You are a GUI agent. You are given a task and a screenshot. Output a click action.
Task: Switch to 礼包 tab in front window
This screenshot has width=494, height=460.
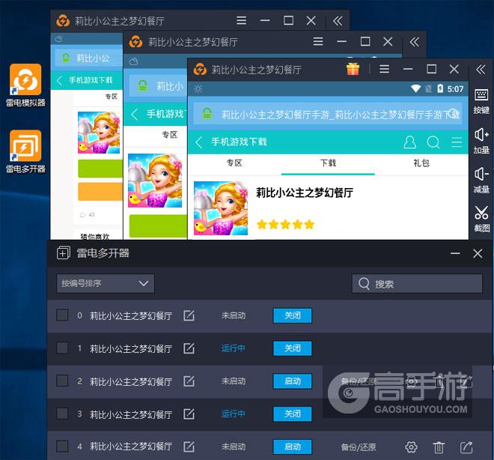(421, 163)
